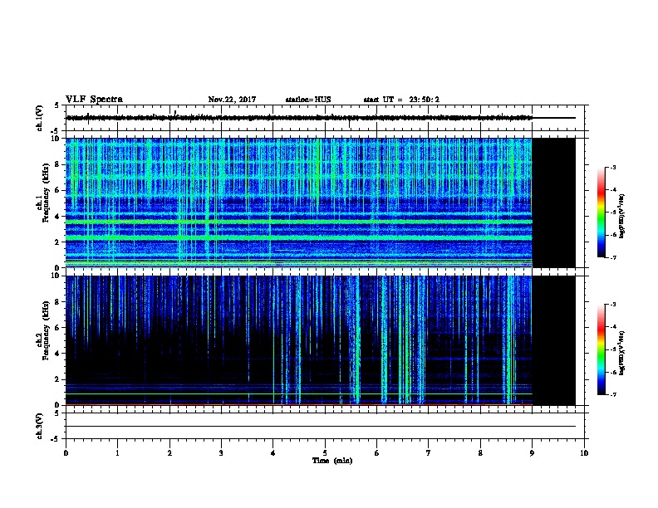The image size is (658, 508).
Task: Select the 'start UT = 23:50: 2' text
Action: click(x=401, y=100)
